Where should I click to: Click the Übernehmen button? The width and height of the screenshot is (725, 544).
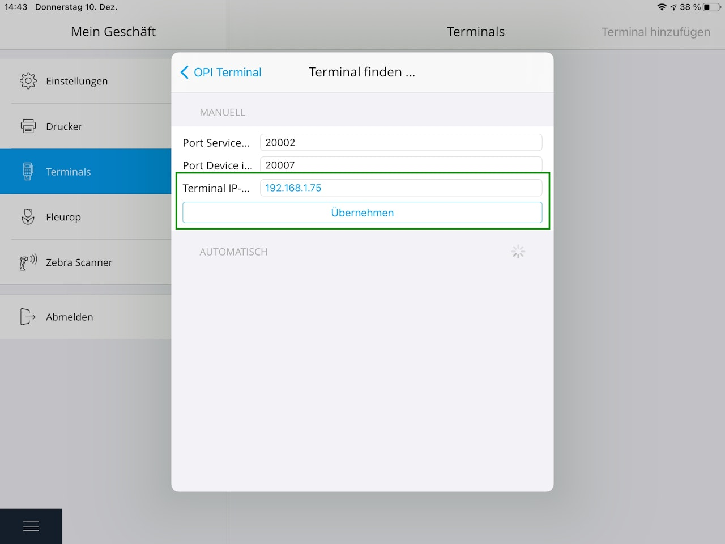362,212
